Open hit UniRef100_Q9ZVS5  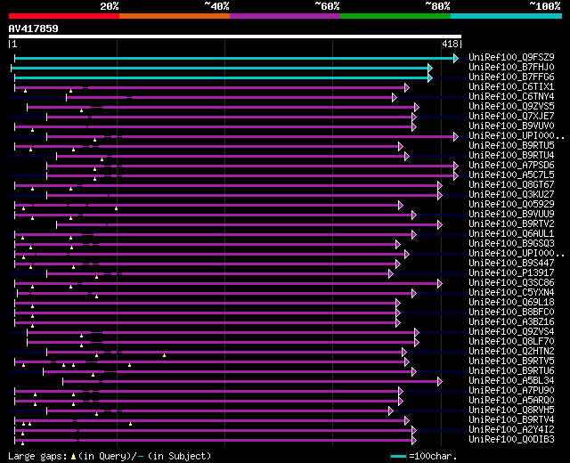(511, 106)
